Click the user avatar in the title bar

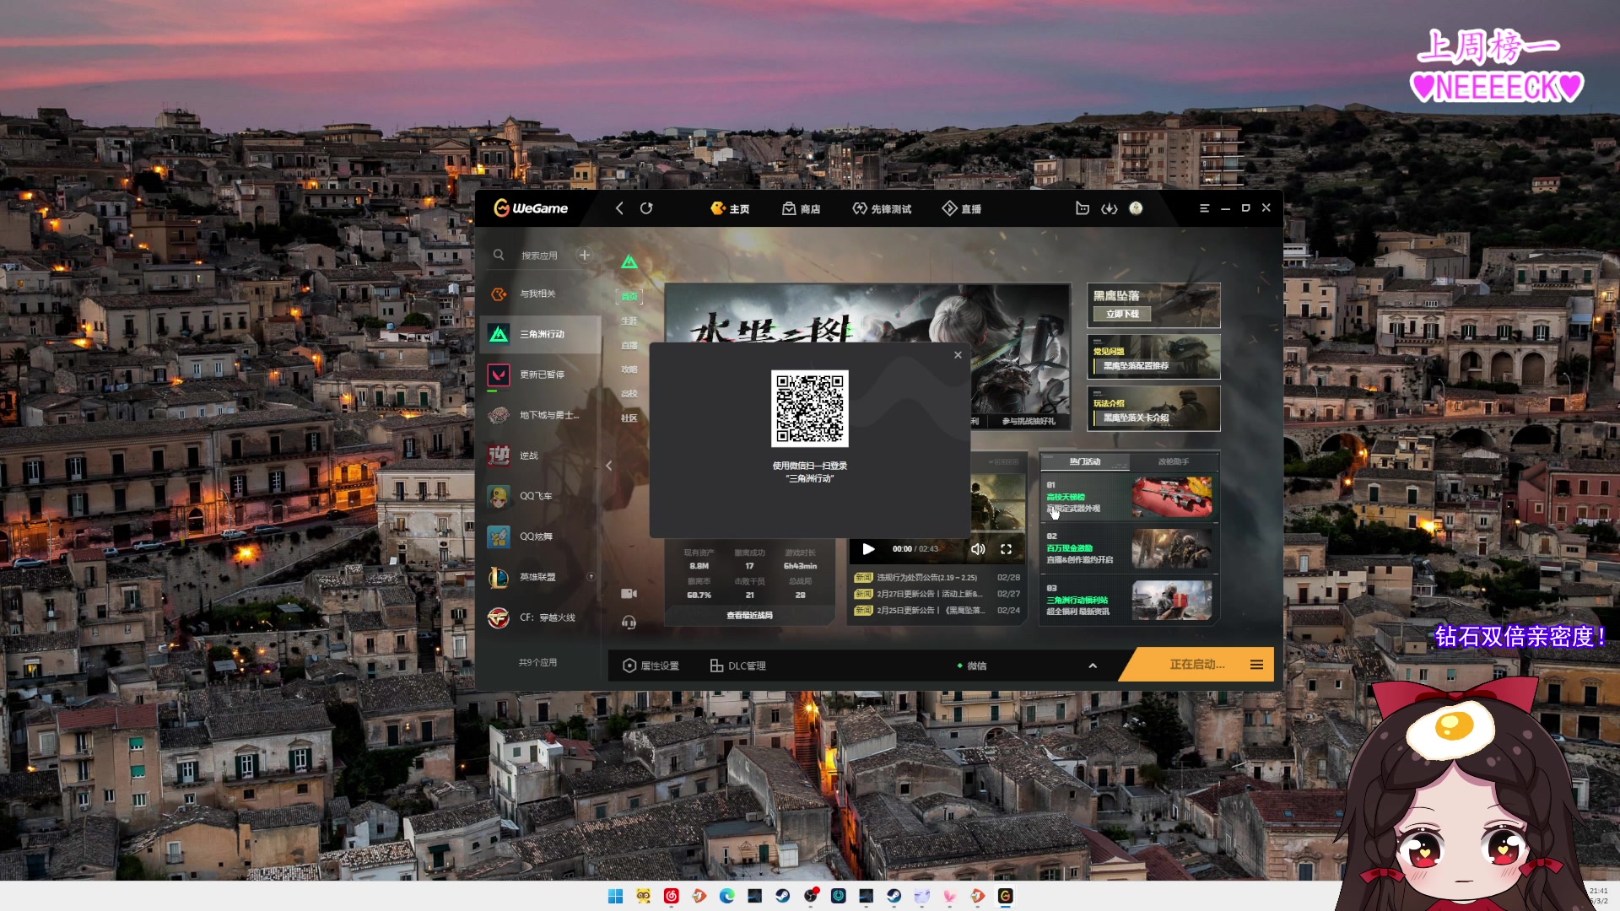click(1136, 208)
